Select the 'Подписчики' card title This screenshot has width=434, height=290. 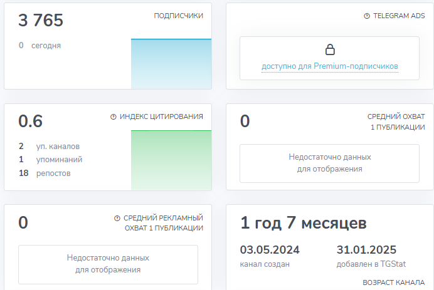(x=178, y=16)
